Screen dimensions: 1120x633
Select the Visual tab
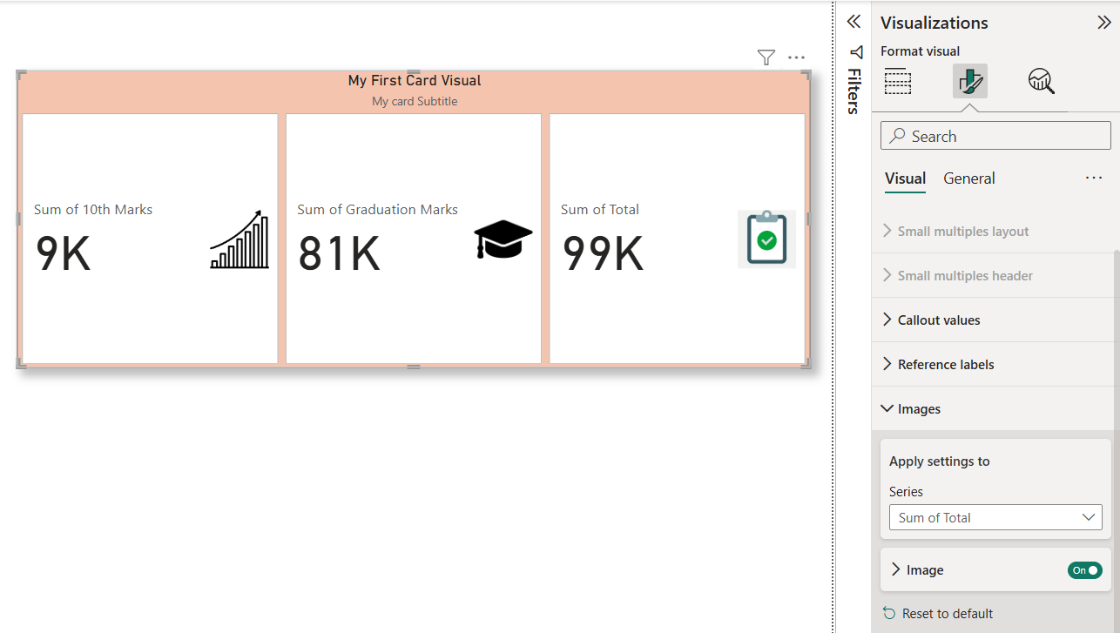point(905,178)
